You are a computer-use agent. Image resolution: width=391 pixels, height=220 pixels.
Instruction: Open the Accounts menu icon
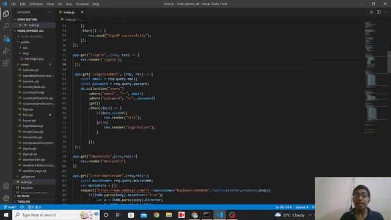pos(6,186)
